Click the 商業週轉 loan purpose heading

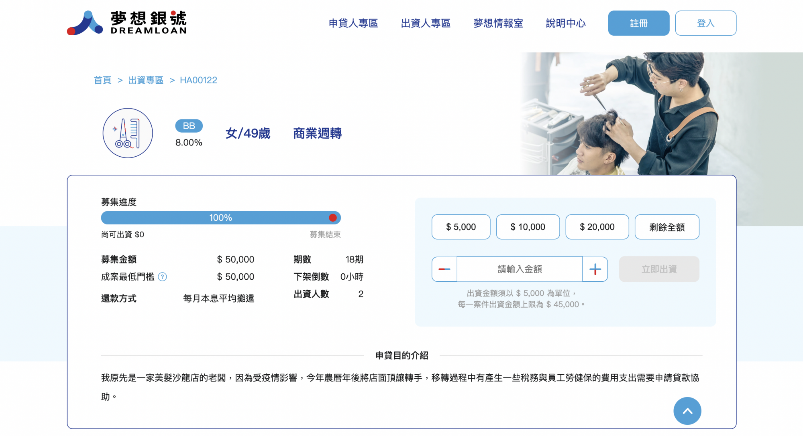[317, 133]
